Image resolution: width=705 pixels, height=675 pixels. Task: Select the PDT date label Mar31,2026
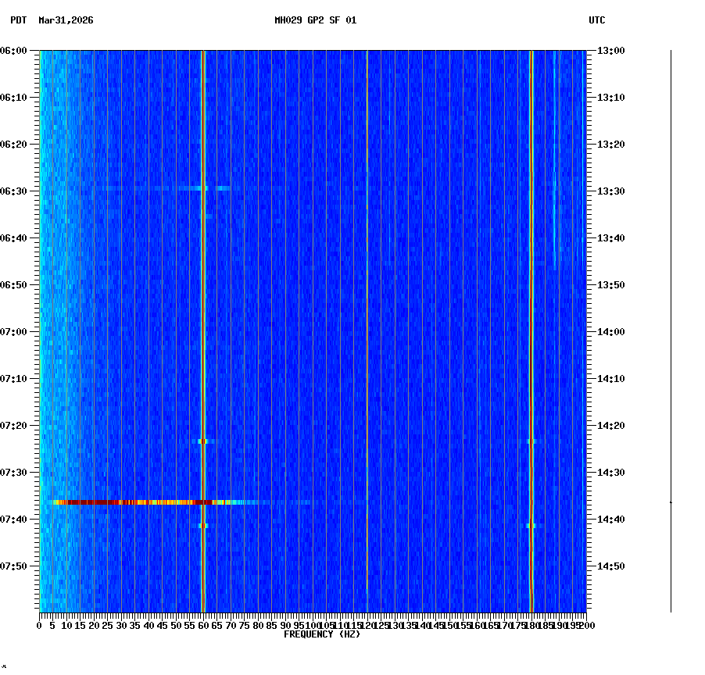(66, 22)
